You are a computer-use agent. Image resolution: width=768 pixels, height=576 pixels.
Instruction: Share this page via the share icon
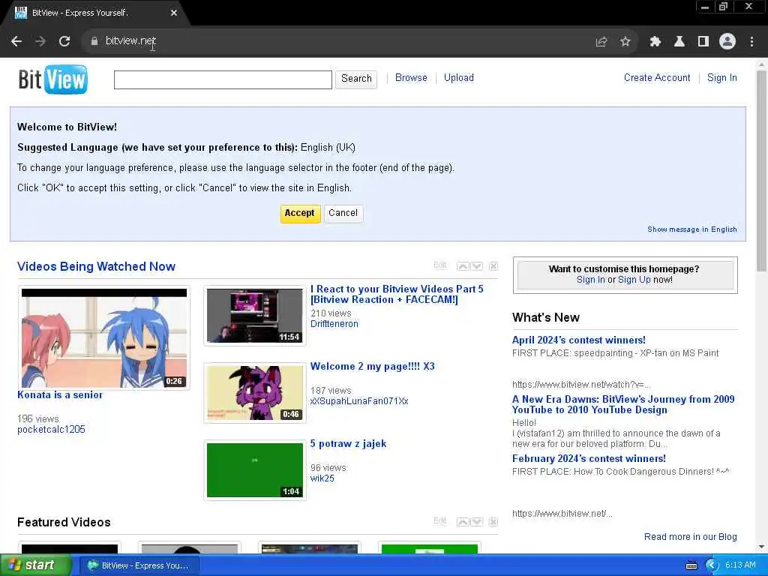pyautogui.click(x=601, y=42)
